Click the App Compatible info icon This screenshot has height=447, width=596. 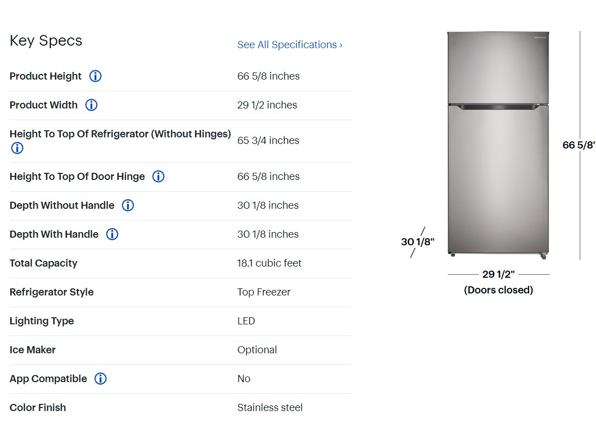pos(101,379)
